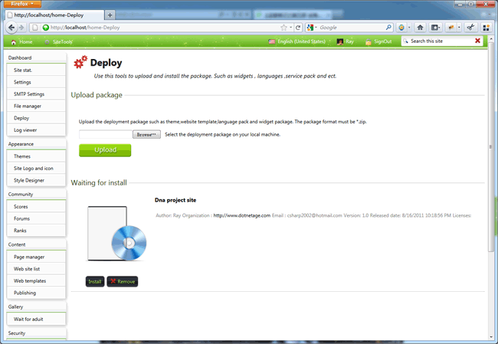The image size is (498, 344).
Task: Click the browser address bar
Action: (165, 28)
